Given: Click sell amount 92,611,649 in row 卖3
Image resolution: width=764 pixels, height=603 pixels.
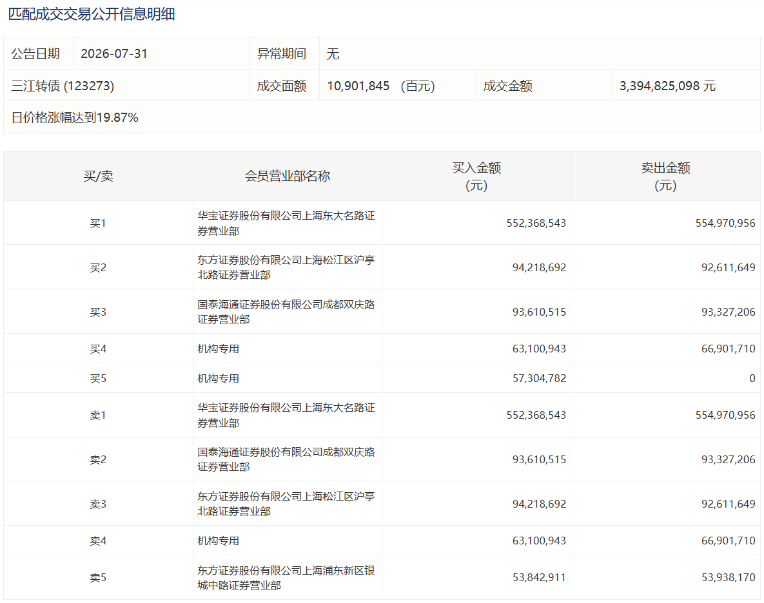Looking at the screenshot, I should (x=729, y=504).
